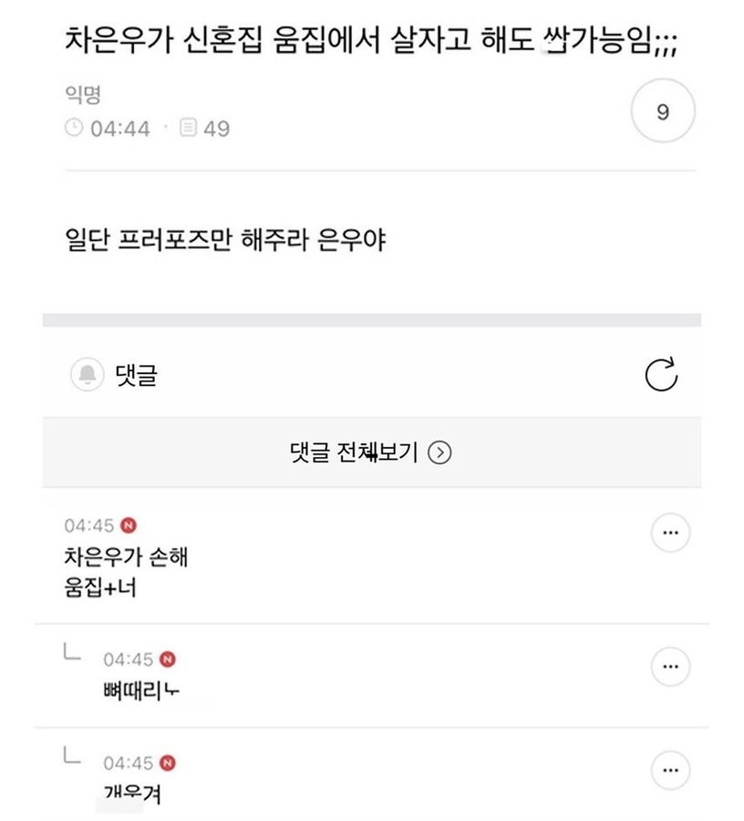Click the red N badge on first comment
This screenshot has height=821, width=744.
click(129, 525)
